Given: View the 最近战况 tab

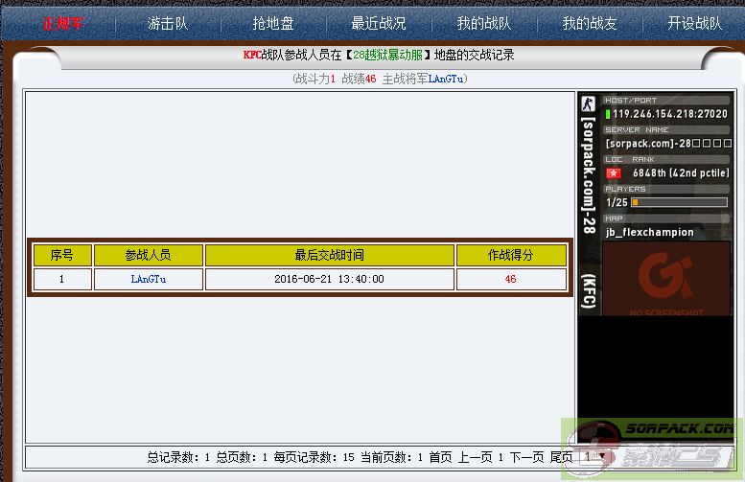Looking at the screenshot, I should [379, 23].
